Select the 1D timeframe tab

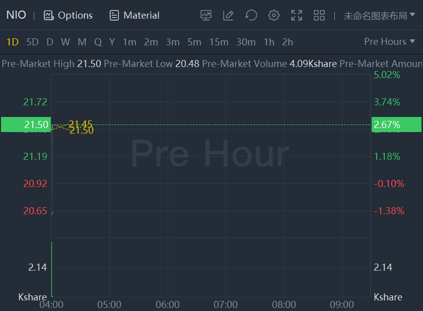tap(12, 42)
